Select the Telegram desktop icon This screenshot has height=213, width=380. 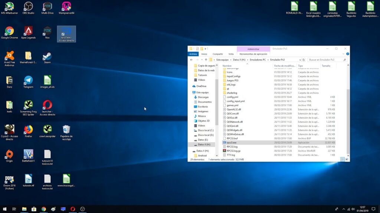click(28, 80)
